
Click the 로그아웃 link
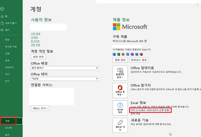click(35, 41)
